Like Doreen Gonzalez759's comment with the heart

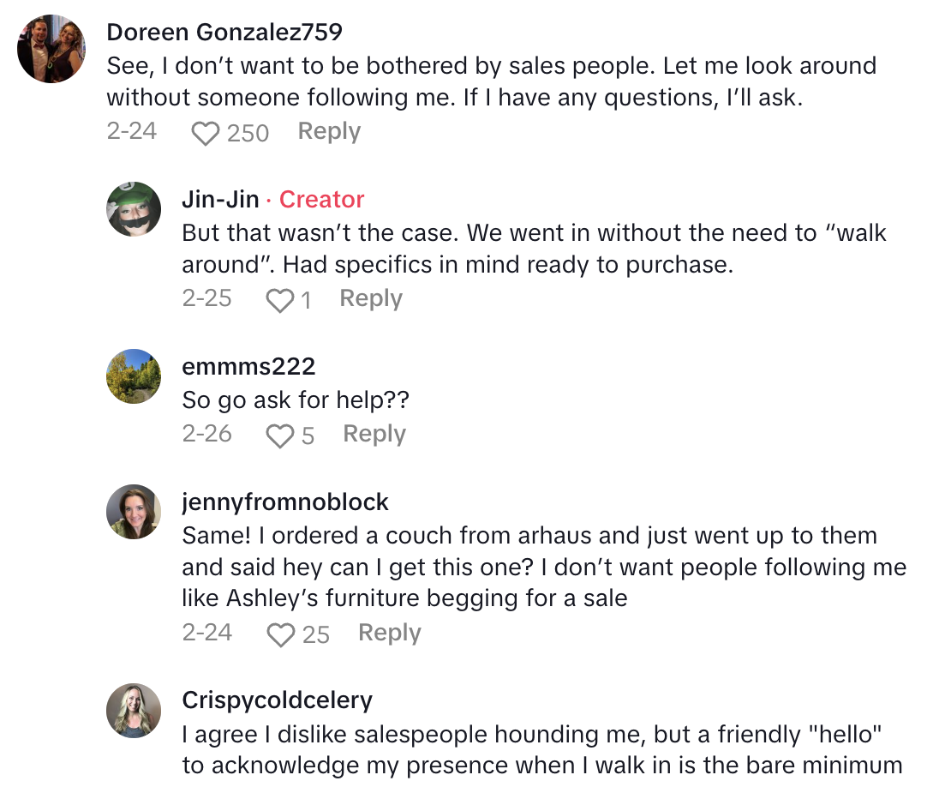205,134
